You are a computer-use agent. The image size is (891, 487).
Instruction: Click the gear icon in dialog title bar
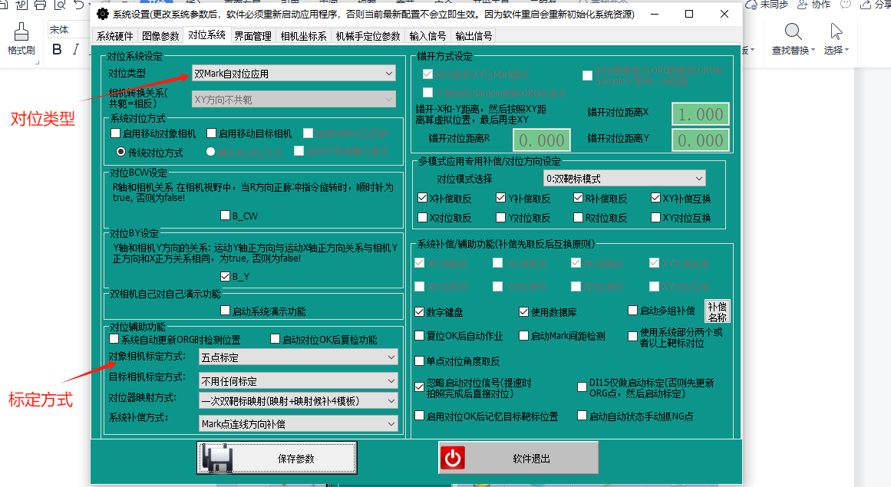pyautogui.click(x=102, y=14)
